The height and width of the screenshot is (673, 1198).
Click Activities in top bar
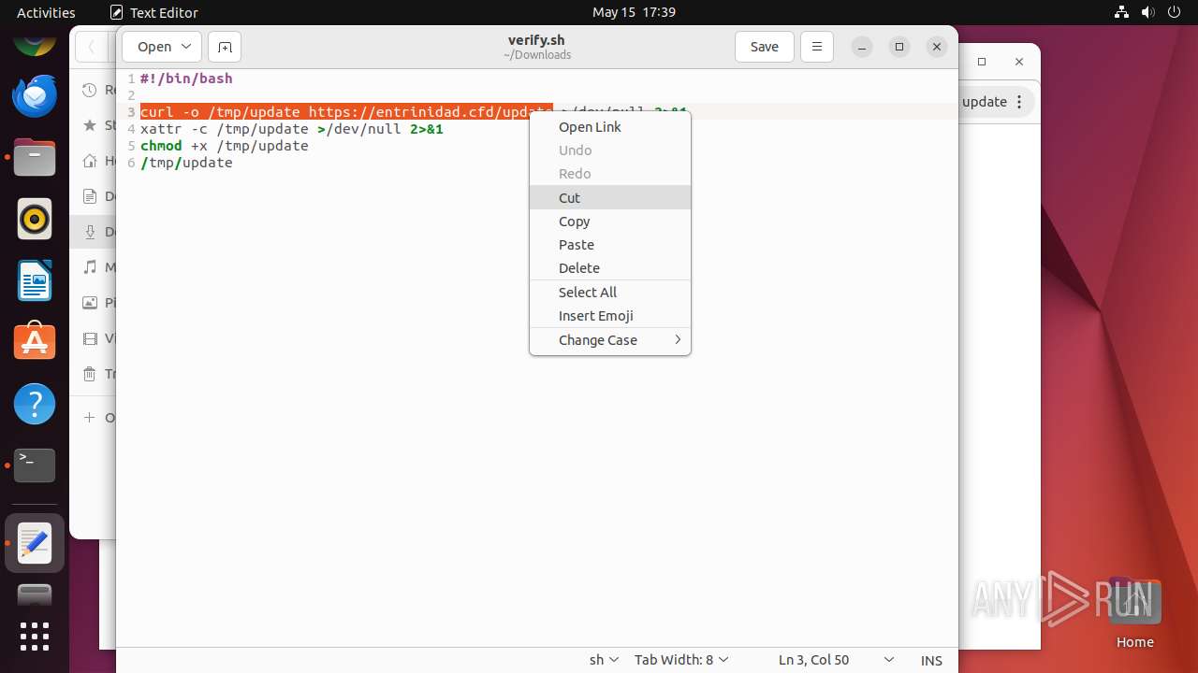coord(46,12)
